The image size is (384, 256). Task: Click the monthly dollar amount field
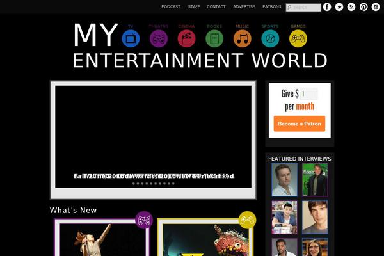pos(309,93)
